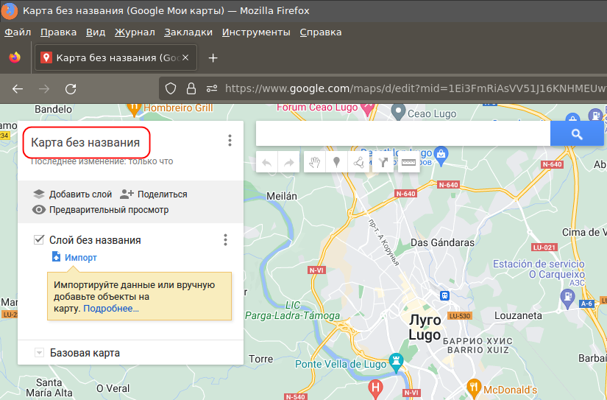Click the Ceao Lugo location pin
Screen dimensions: 607x400
[398, 112]
